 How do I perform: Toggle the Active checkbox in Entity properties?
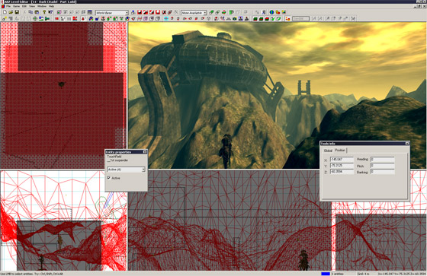(108, 178)
